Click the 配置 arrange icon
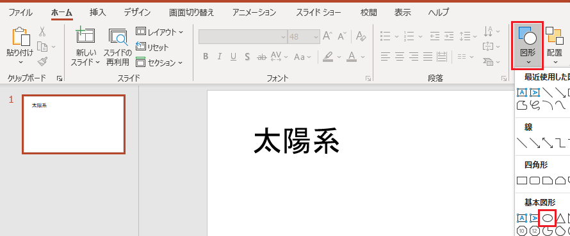 pos(554,36)
